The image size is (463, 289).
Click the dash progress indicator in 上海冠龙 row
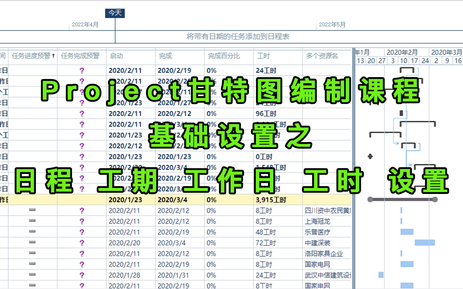[32, 221]
